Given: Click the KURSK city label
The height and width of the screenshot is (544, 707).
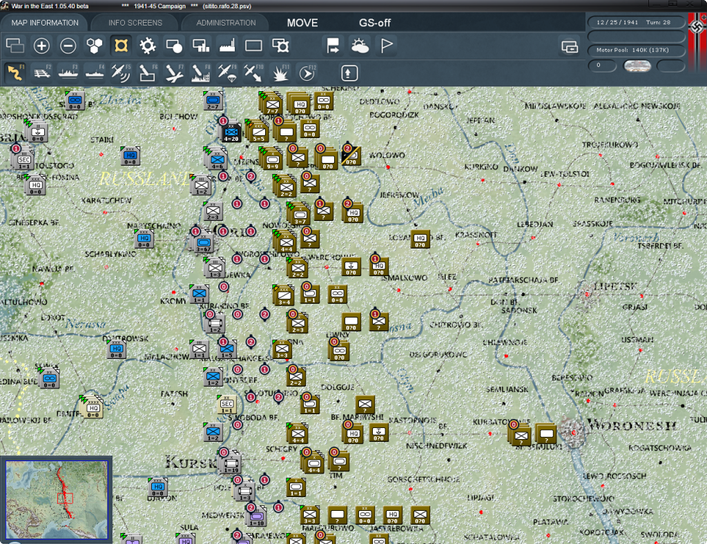Looking at the screenshot, I should pyautogui.click(x=191, y=462).
